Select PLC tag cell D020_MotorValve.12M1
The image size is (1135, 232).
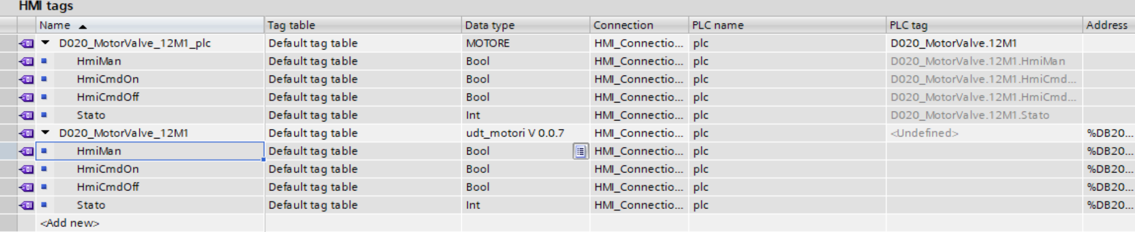coord(954,43)
